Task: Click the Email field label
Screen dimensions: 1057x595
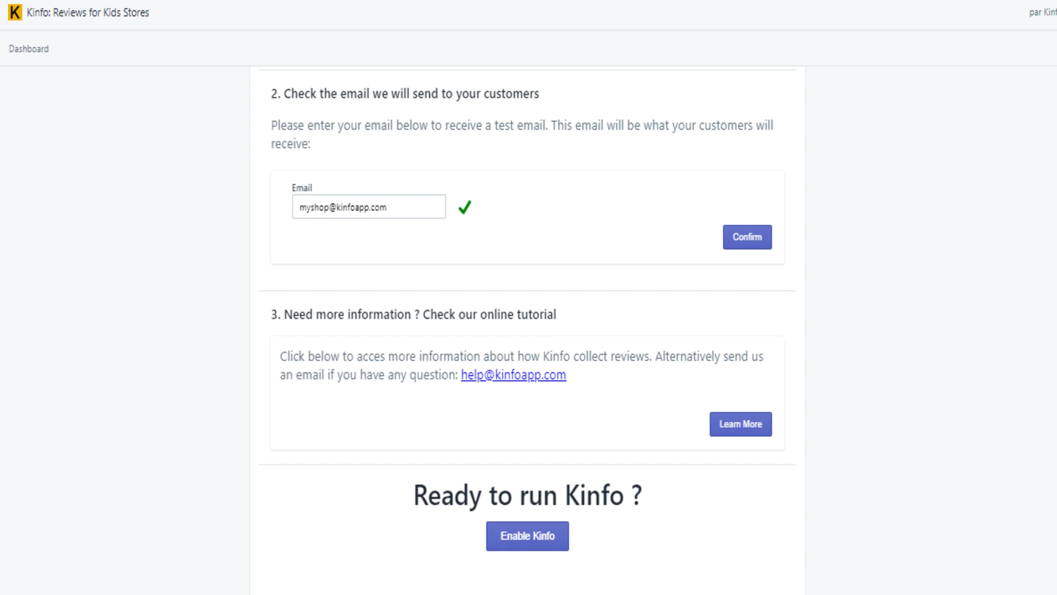Action: click(x=302, y=188)
